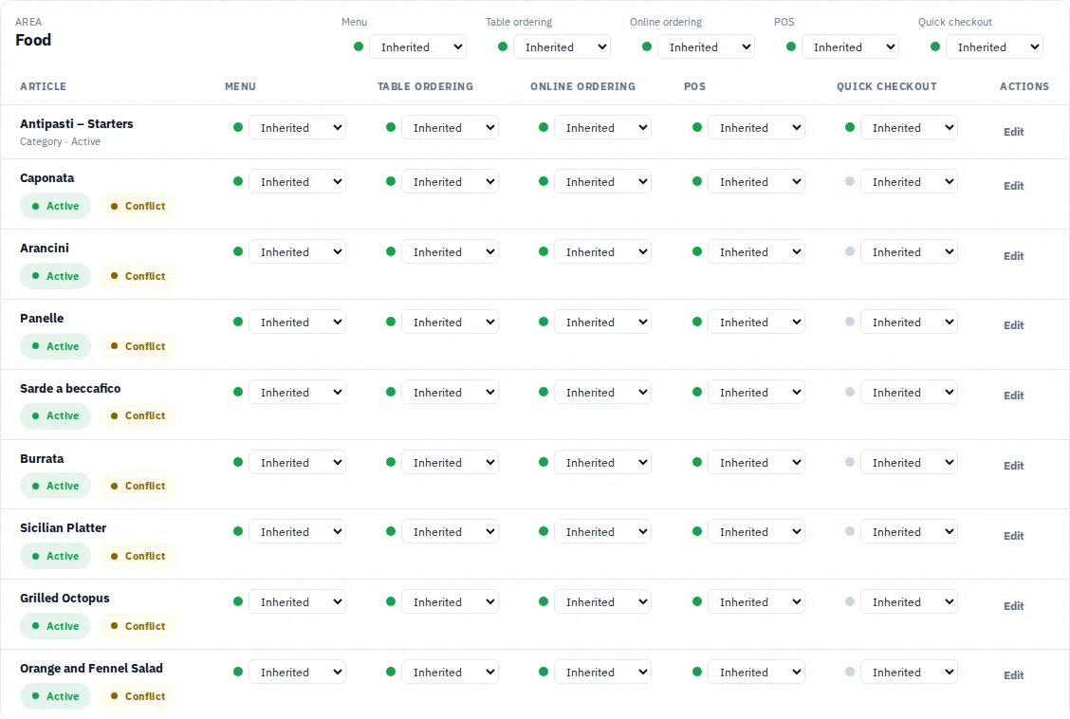Open the Food area Quick checkout dropdown
The height and width of the screenshot is (719, 1070).
(x=993, y=47)
